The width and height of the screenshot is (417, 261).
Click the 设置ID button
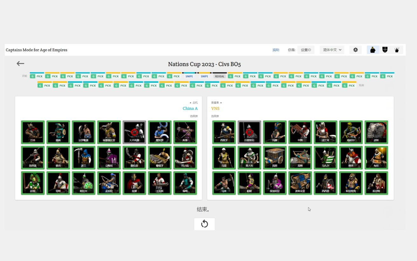(x=306, y=50)
